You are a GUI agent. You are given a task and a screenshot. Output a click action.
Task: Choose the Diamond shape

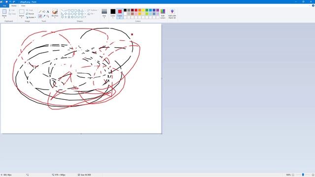click(65, 14)
